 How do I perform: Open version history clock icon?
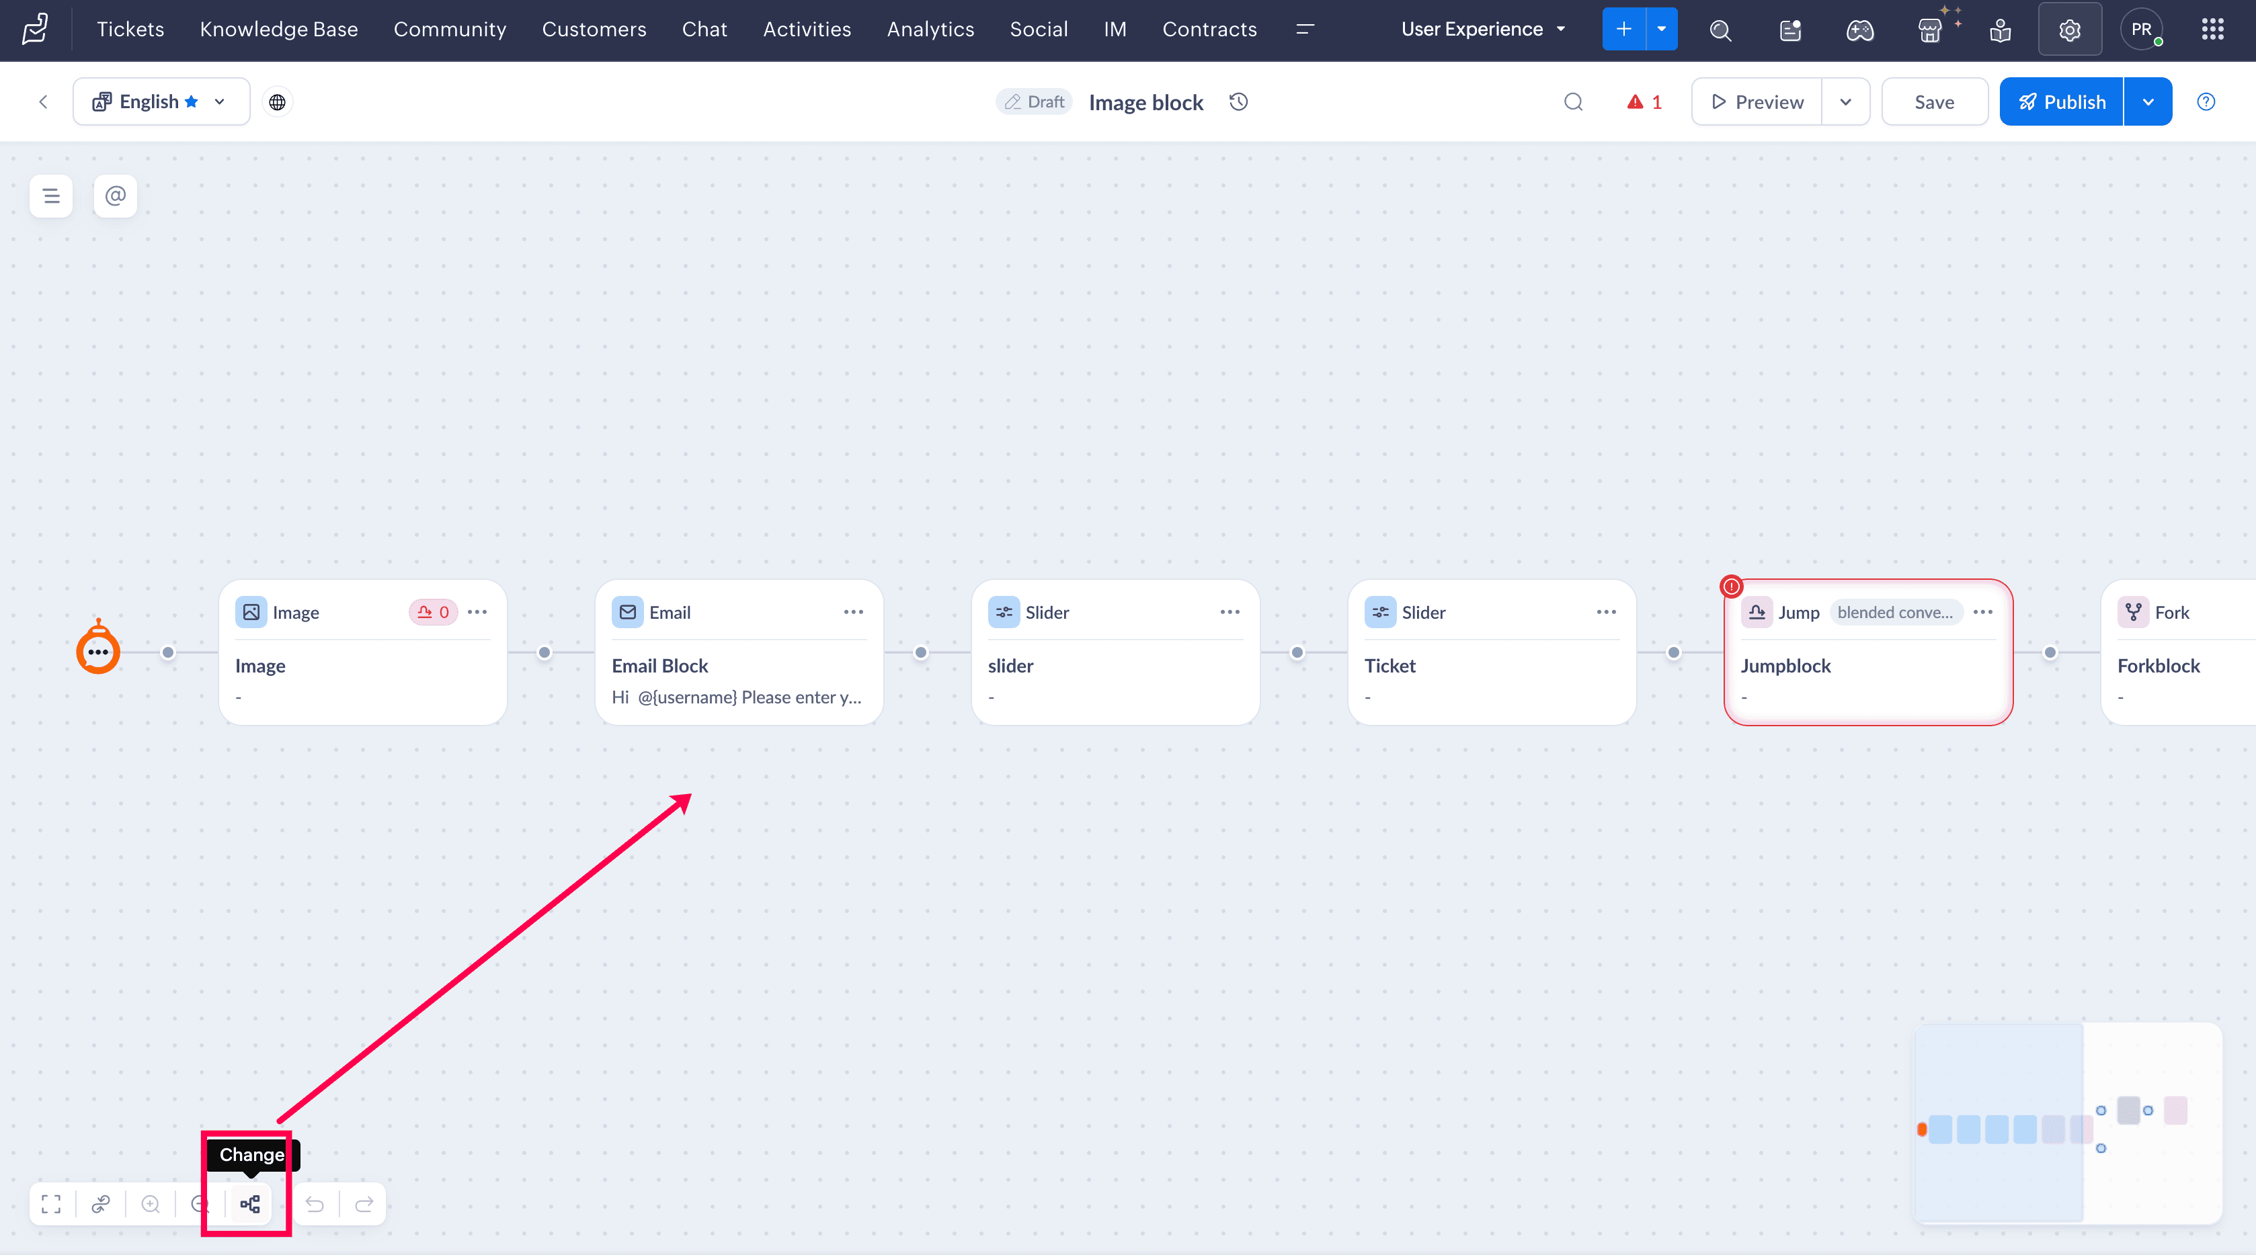[1238, 101]
